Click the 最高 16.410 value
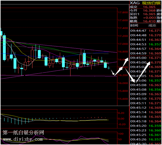 point(149,21)
